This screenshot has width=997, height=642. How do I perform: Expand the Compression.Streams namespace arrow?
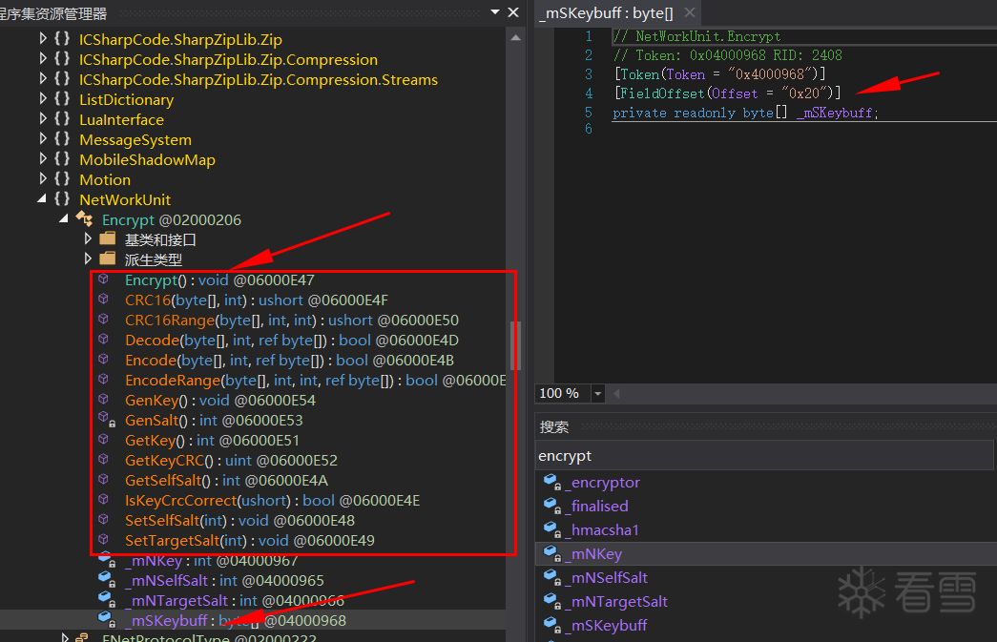43,79
